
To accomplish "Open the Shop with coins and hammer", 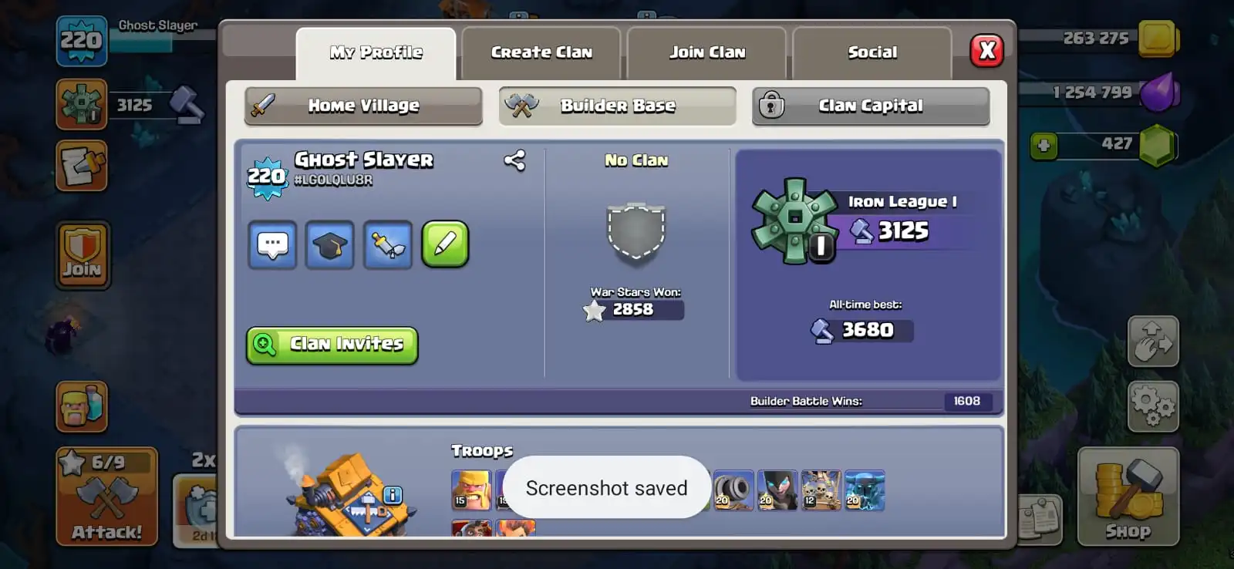I will tap(1128, 497).
